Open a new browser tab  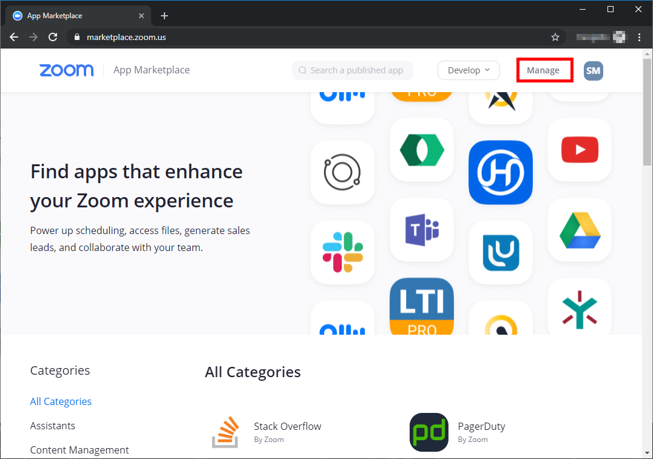(164, 16)
